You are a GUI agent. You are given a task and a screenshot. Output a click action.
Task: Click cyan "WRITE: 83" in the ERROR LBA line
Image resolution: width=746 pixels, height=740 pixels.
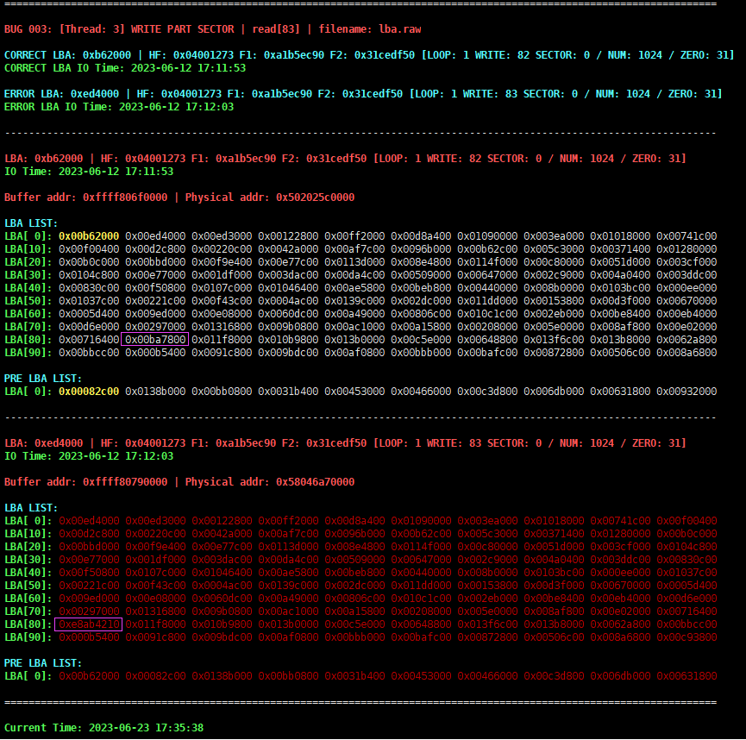490,94
